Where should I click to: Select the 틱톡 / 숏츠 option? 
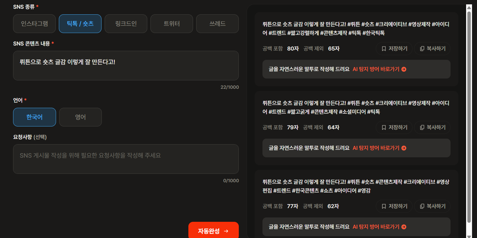click(80, 23)
